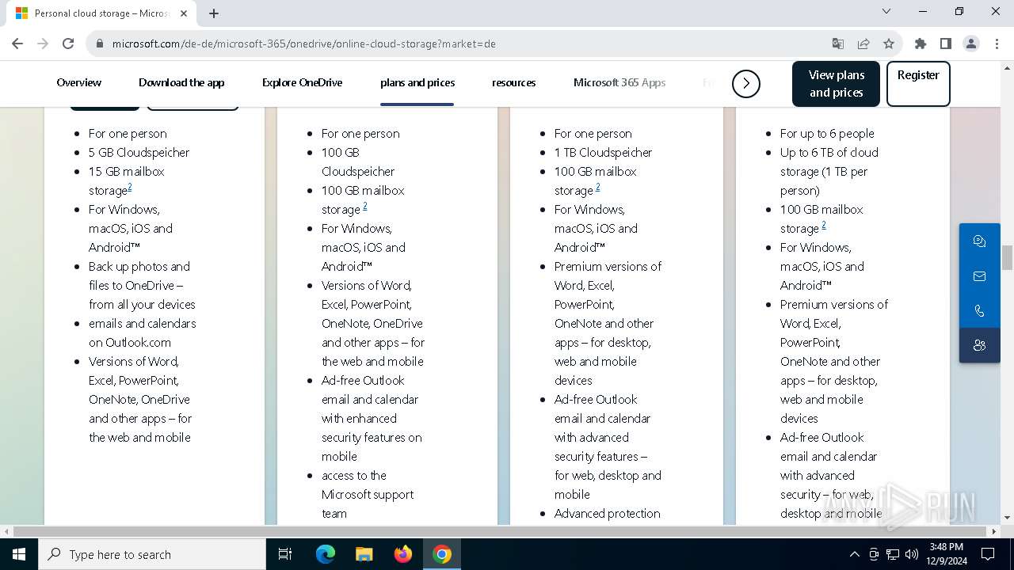
Task: Open the resources nav item
Action: 513,82
